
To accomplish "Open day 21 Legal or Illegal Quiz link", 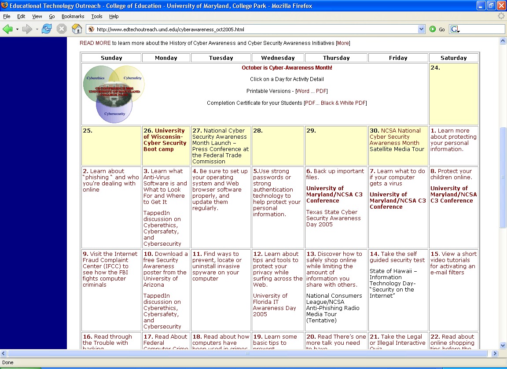I will [x=397, y=342].
